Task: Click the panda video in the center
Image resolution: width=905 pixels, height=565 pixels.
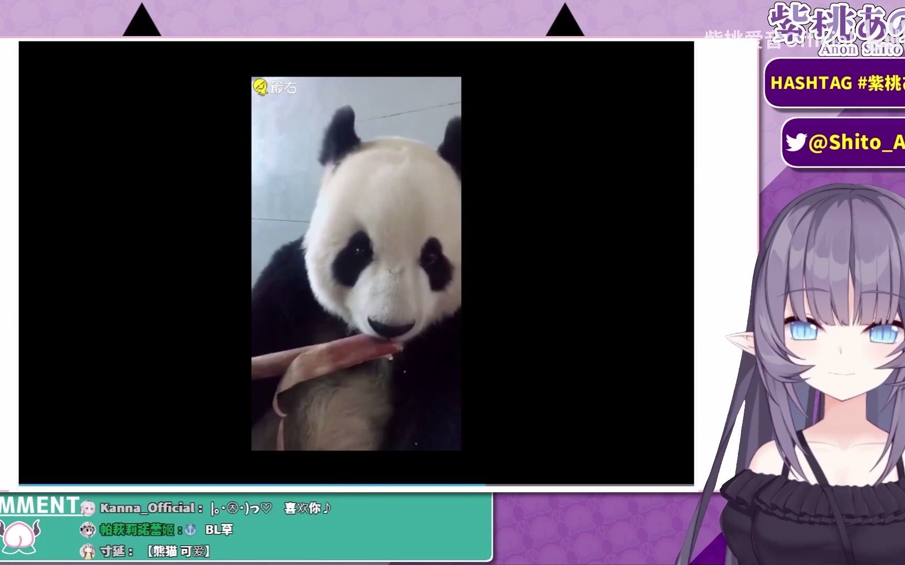Action: tap(356, 263)
